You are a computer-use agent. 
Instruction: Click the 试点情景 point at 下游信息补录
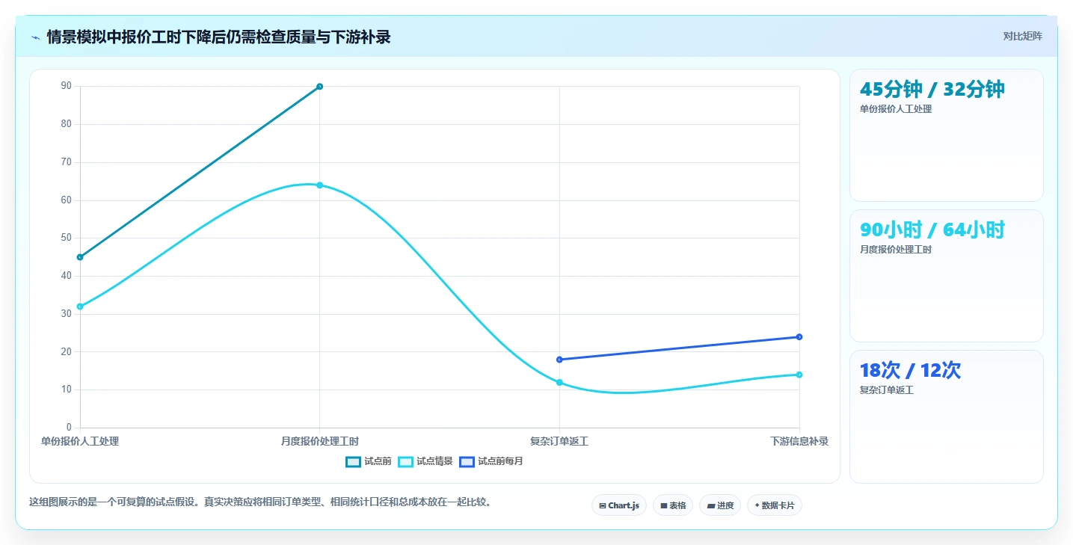pyautogui.click(x=799, y=375)
